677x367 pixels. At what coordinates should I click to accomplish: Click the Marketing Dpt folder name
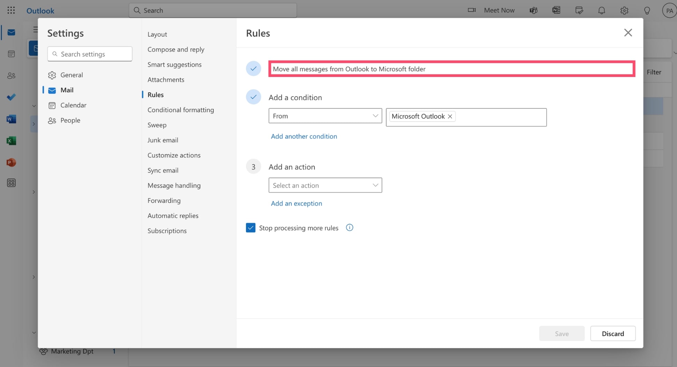[x=72, y=351]
